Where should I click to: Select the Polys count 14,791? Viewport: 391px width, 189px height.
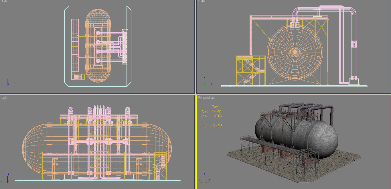pos(217,111)
